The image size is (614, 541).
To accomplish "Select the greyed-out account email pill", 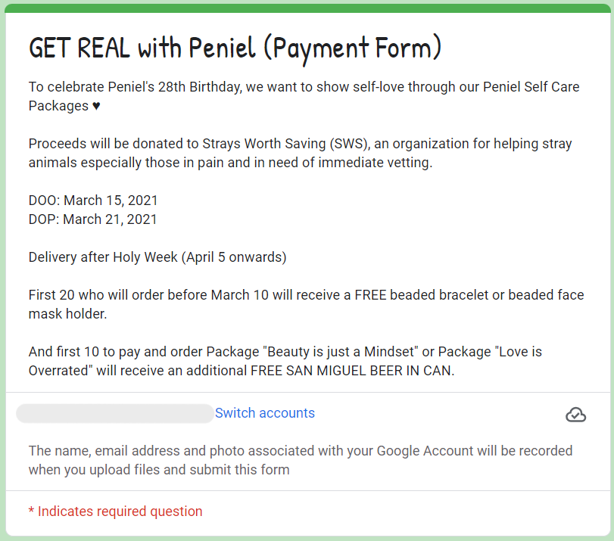I will 115,413.
